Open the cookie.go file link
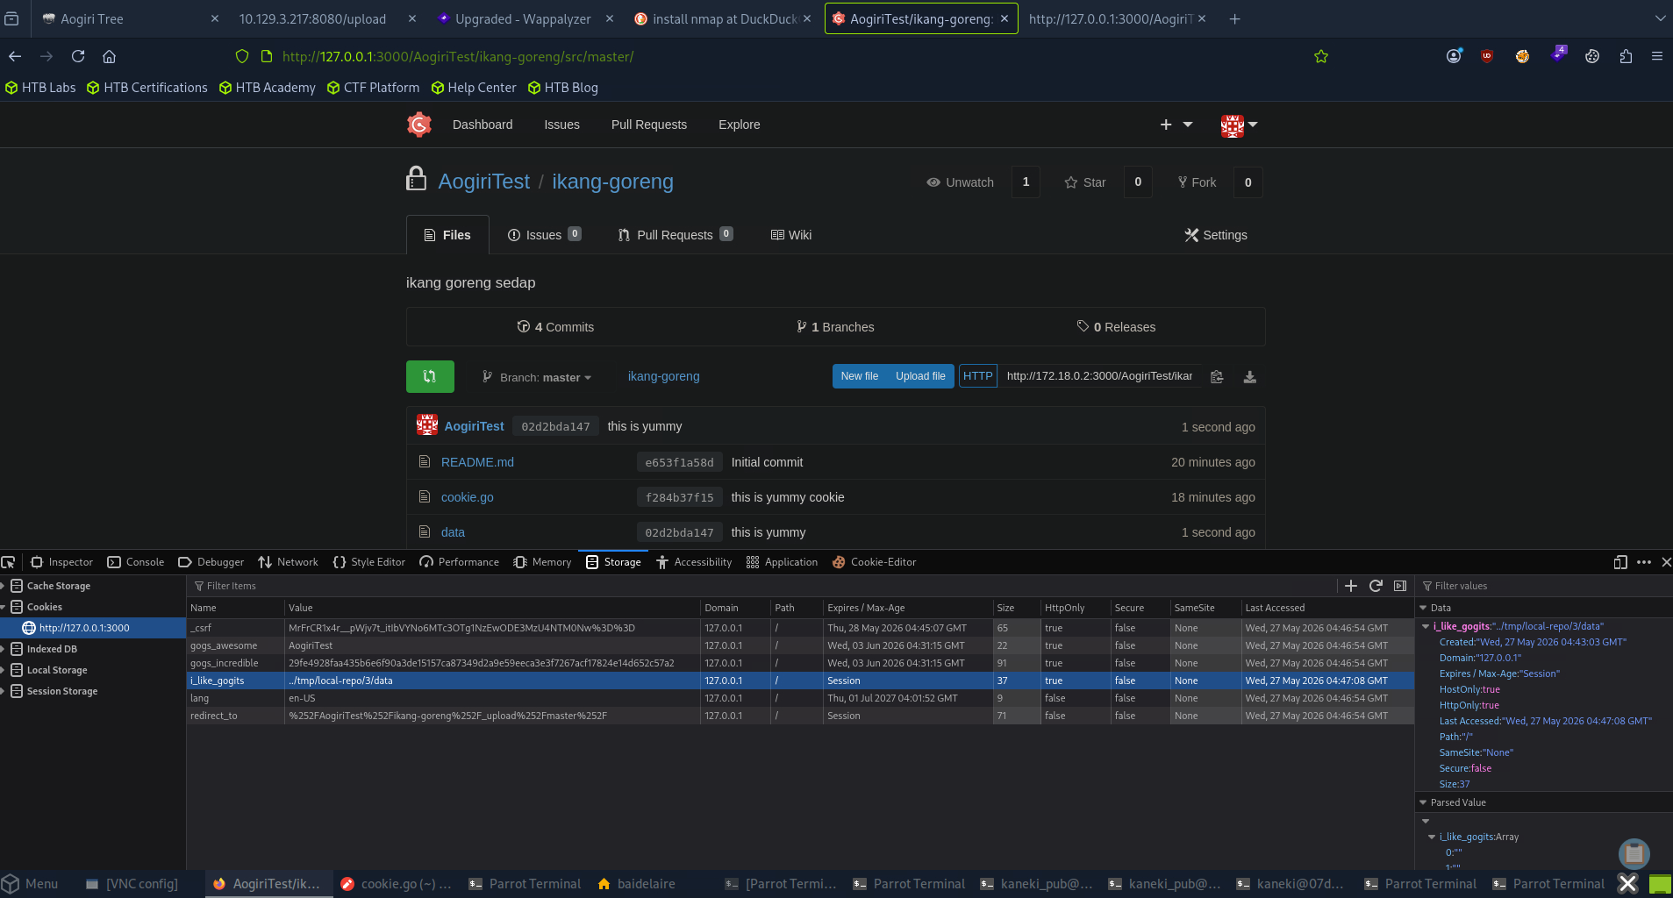The image size is (1673, 898). tap(468, 497)
